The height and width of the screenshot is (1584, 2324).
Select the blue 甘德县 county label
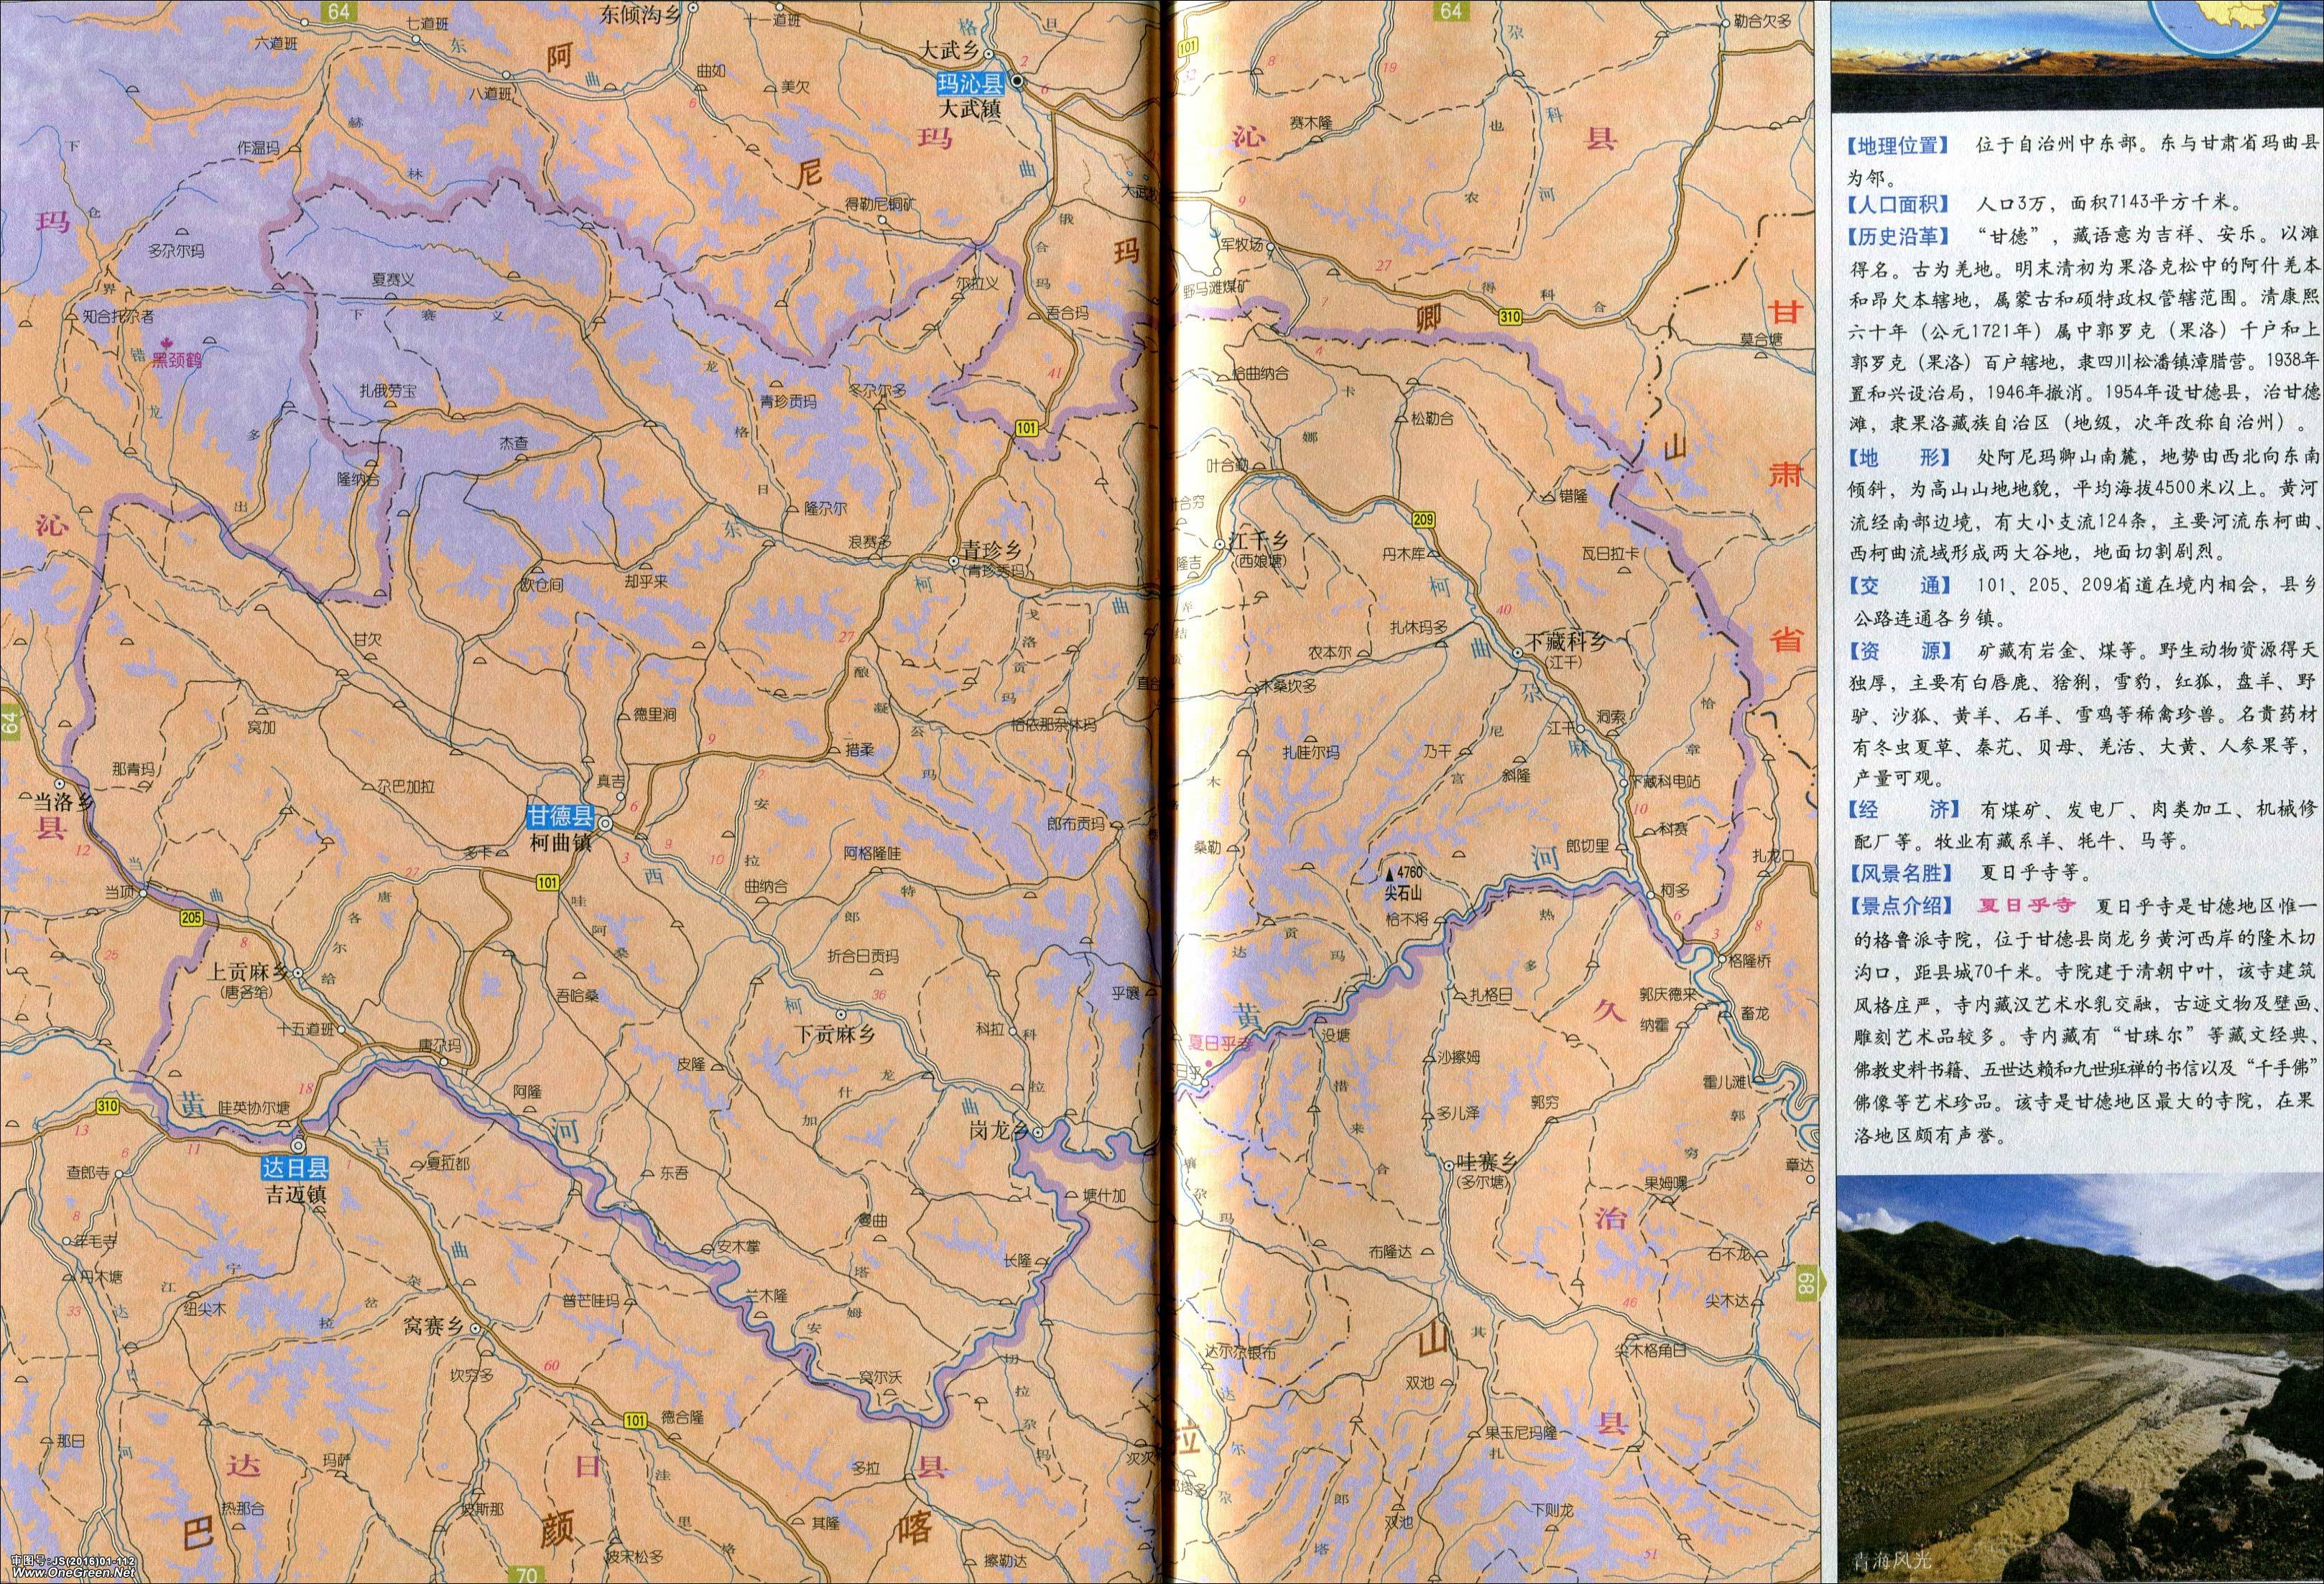562,818
